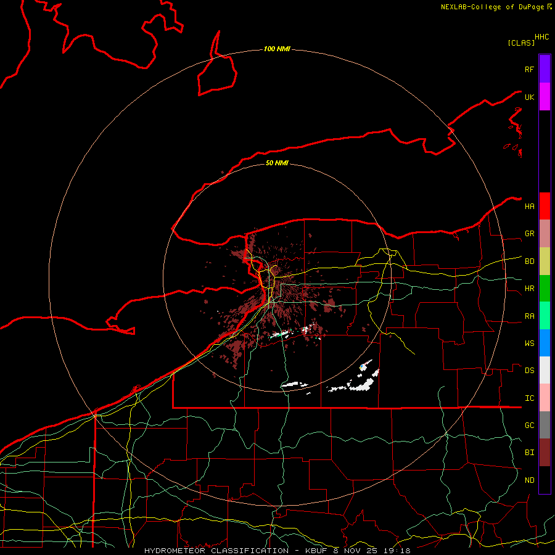Click the blue WS legend swatch
The height and width of the screenshot is (555, 555).
(545, 343)
